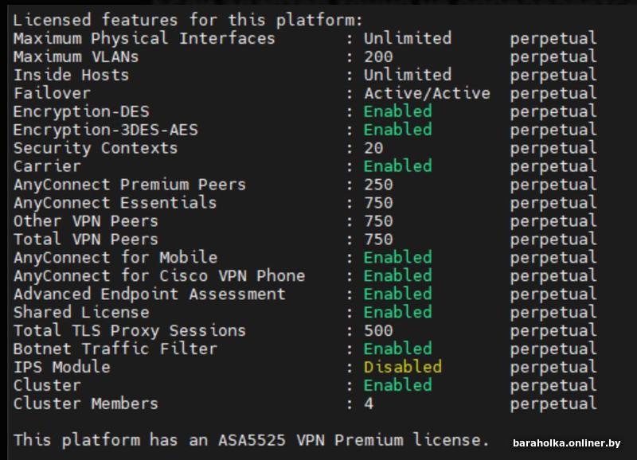
Task: Click the 'AnyConnect Premium Peers' label
Action: tap(130, 185)
